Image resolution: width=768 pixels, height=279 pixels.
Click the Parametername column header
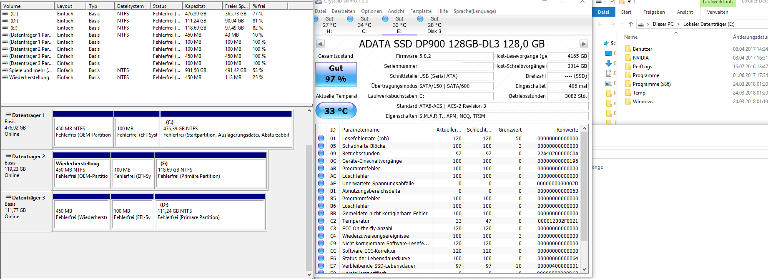click(x=387, y=130)
